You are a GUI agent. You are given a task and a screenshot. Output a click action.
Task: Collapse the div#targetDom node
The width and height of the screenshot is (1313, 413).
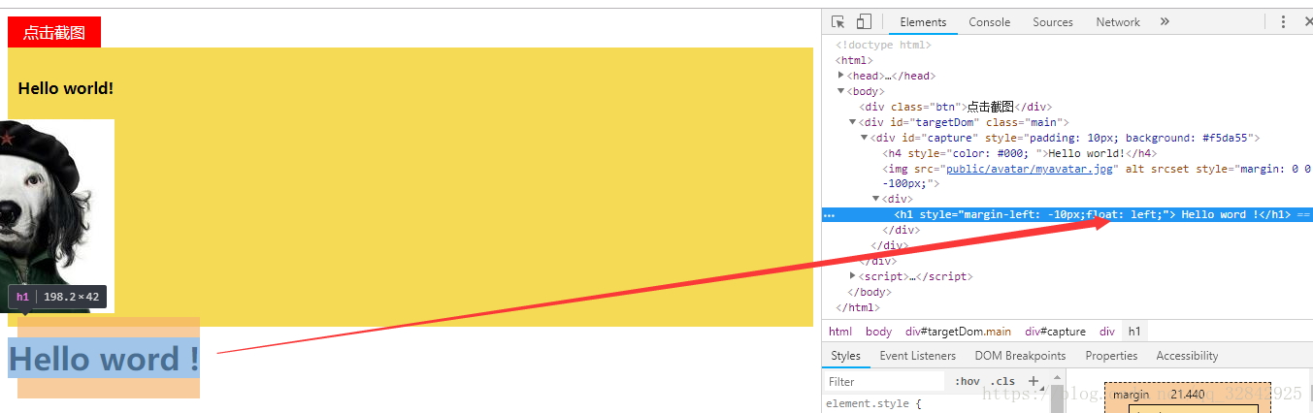[x=853, y=122]
